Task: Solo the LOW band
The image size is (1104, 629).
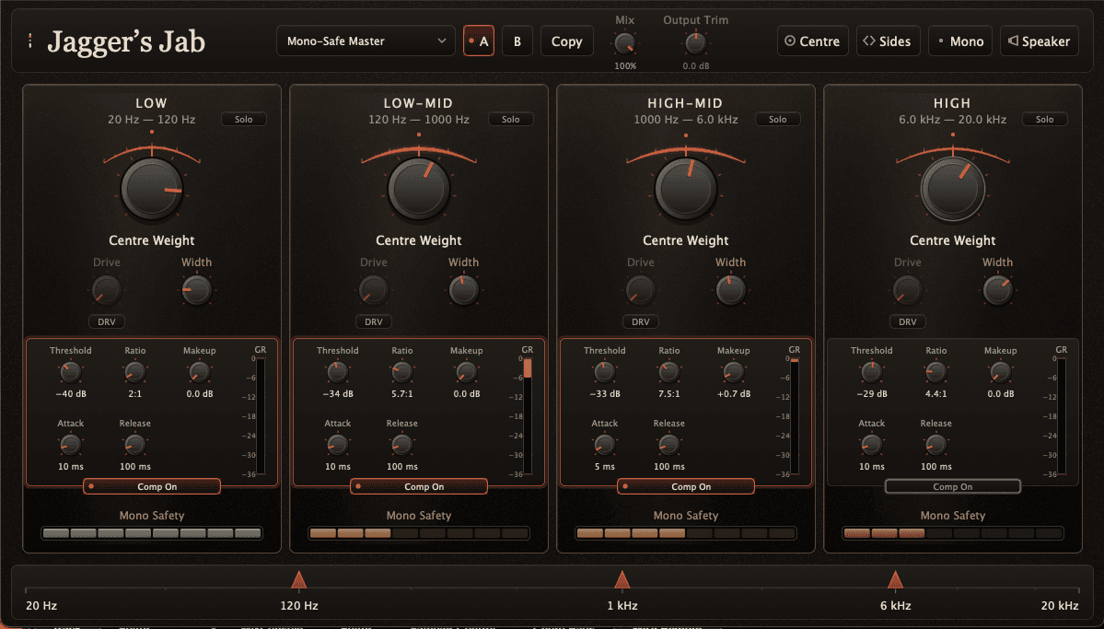Action: coord(244,119)
